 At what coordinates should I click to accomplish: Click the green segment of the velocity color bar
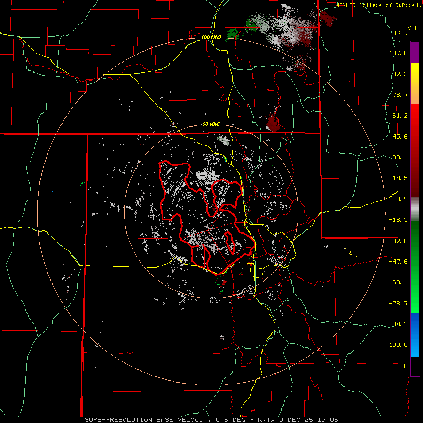click(415, 267)
